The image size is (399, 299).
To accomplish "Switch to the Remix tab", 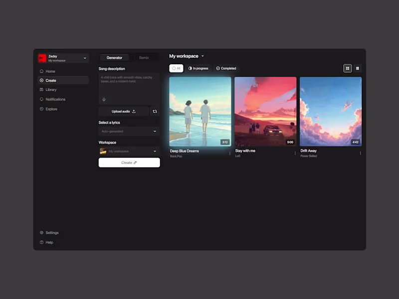I will pyautogui.click(x=144, y=58).
